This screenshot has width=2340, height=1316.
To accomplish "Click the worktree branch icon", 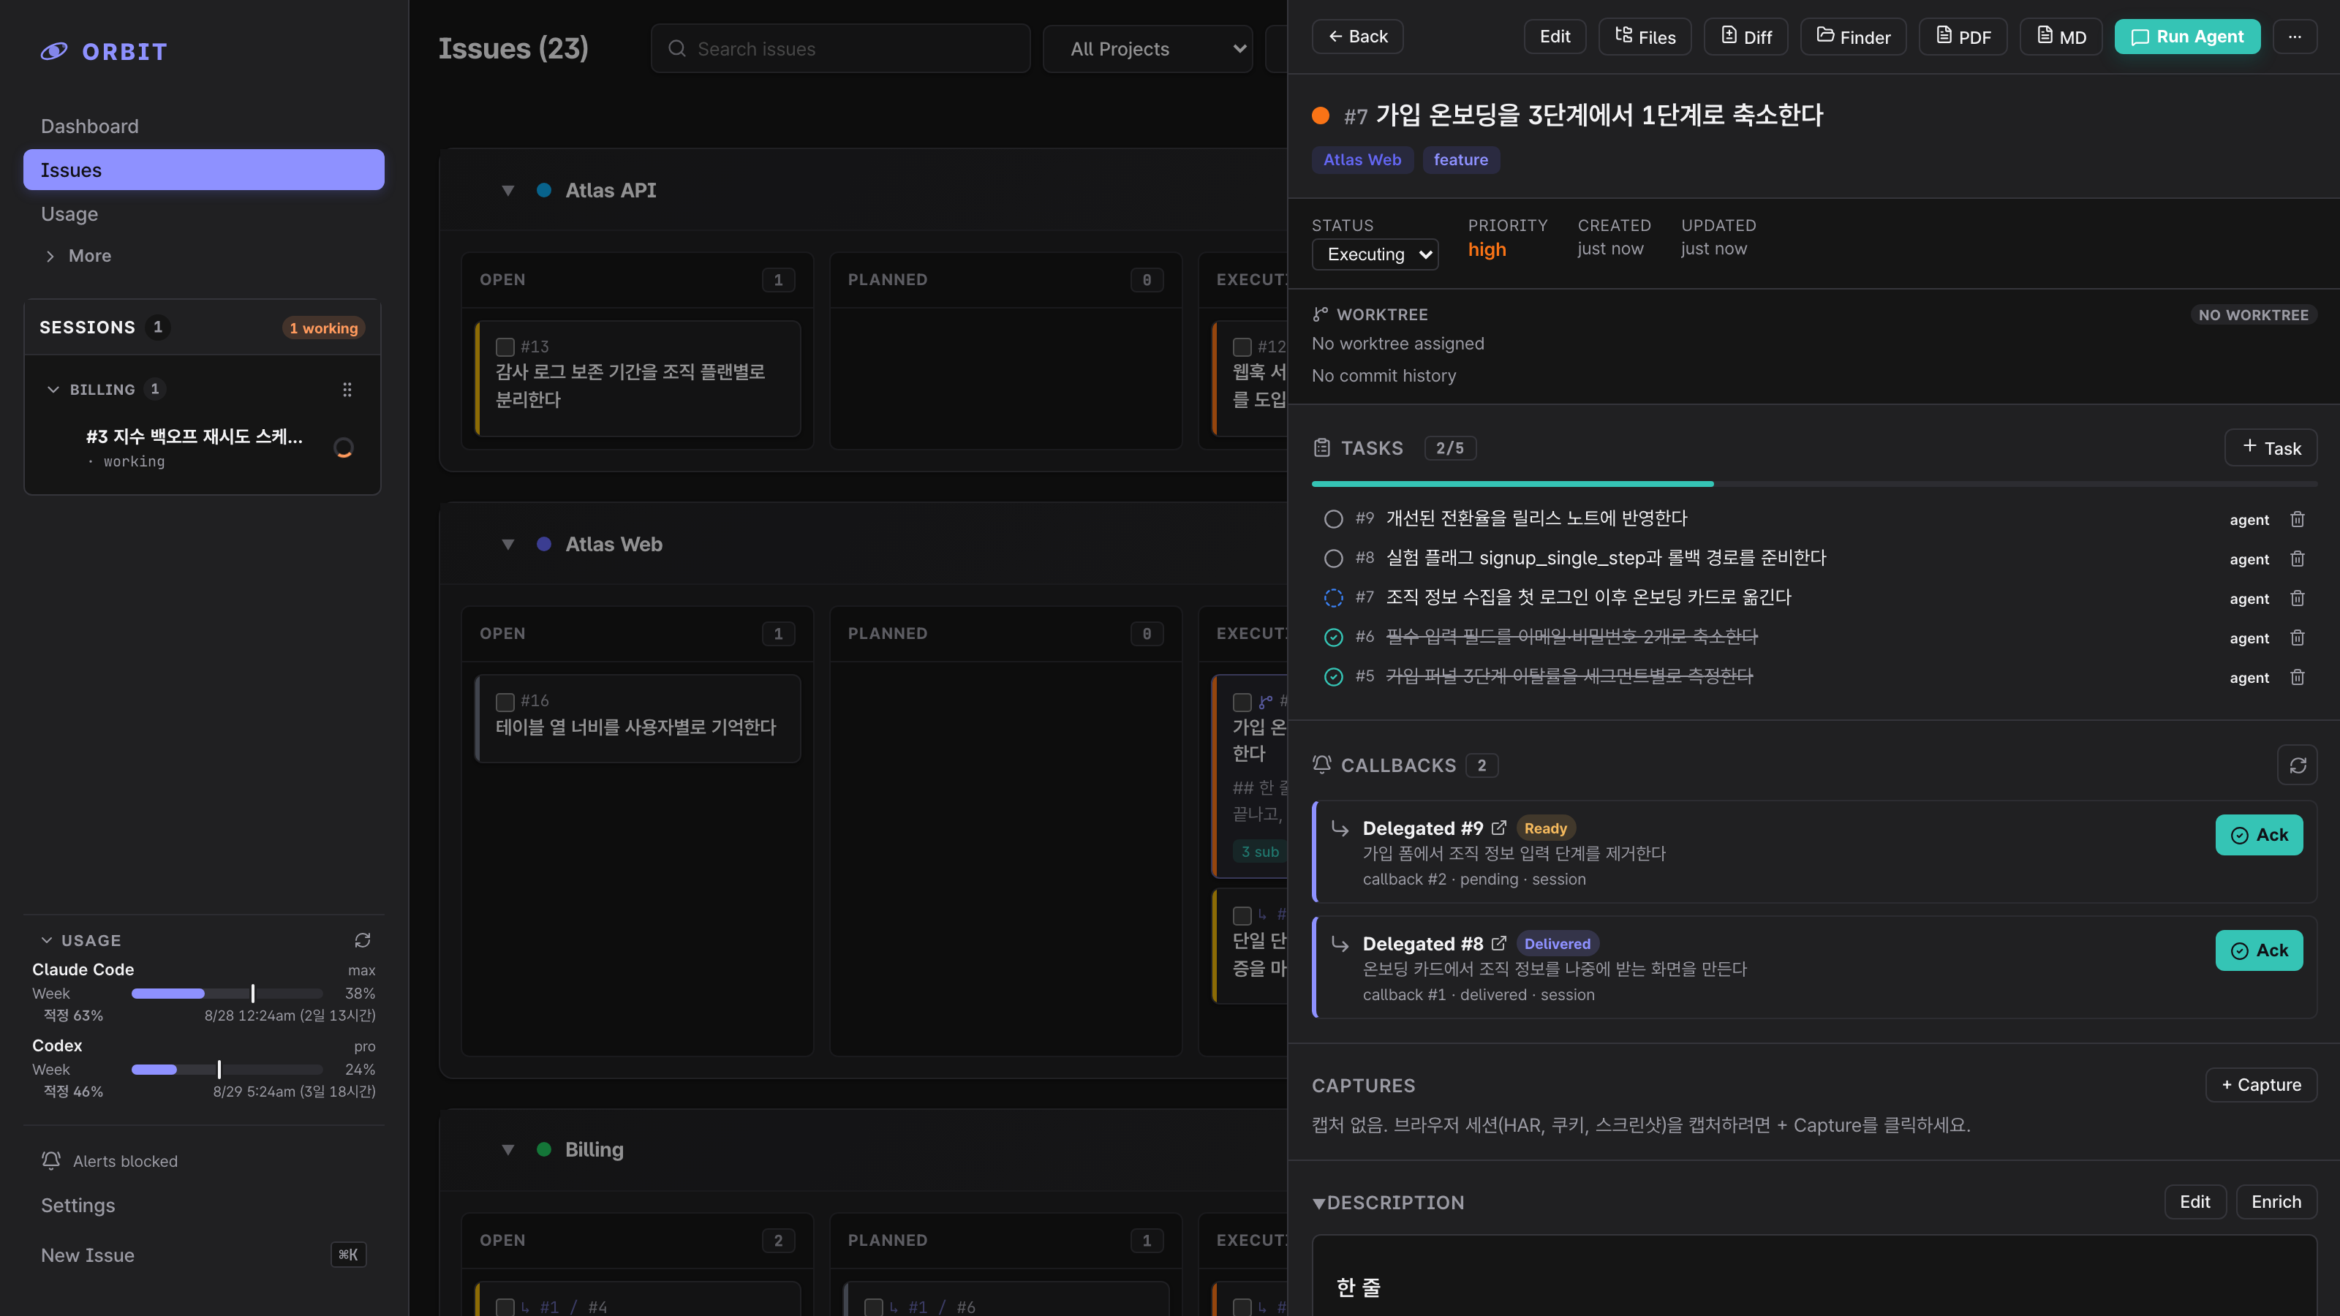I will [x=1321, y=314].
